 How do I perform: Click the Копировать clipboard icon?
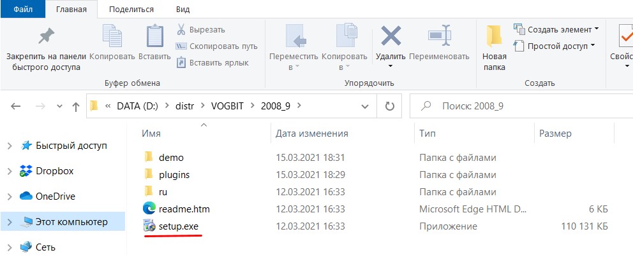pos(112,36)
